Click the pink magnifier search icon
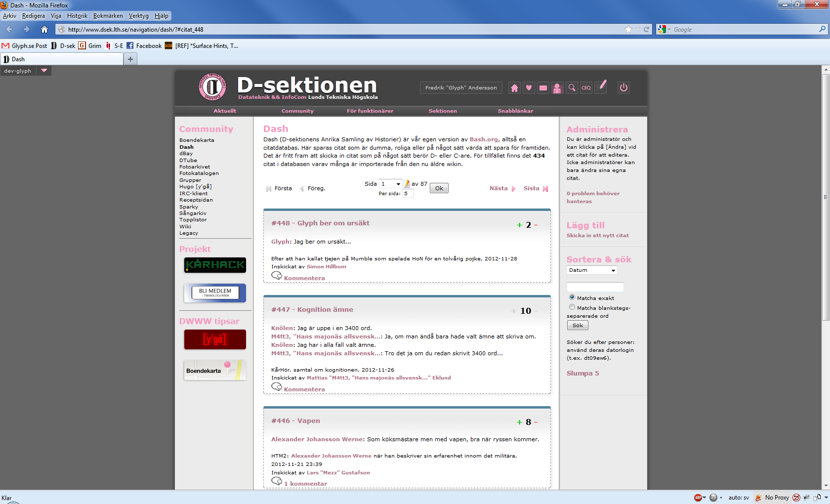This screenshot has width=830, height=504. coord(572,88)
